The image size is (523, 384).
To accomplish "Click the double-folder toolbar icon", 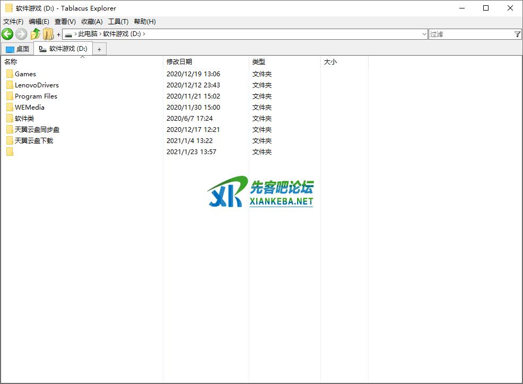I will 48,34.
